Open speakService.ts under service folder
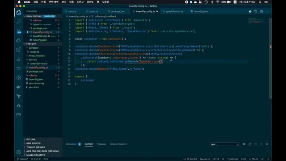This screenshot has height=161, width=286. [x=43, y=64]
